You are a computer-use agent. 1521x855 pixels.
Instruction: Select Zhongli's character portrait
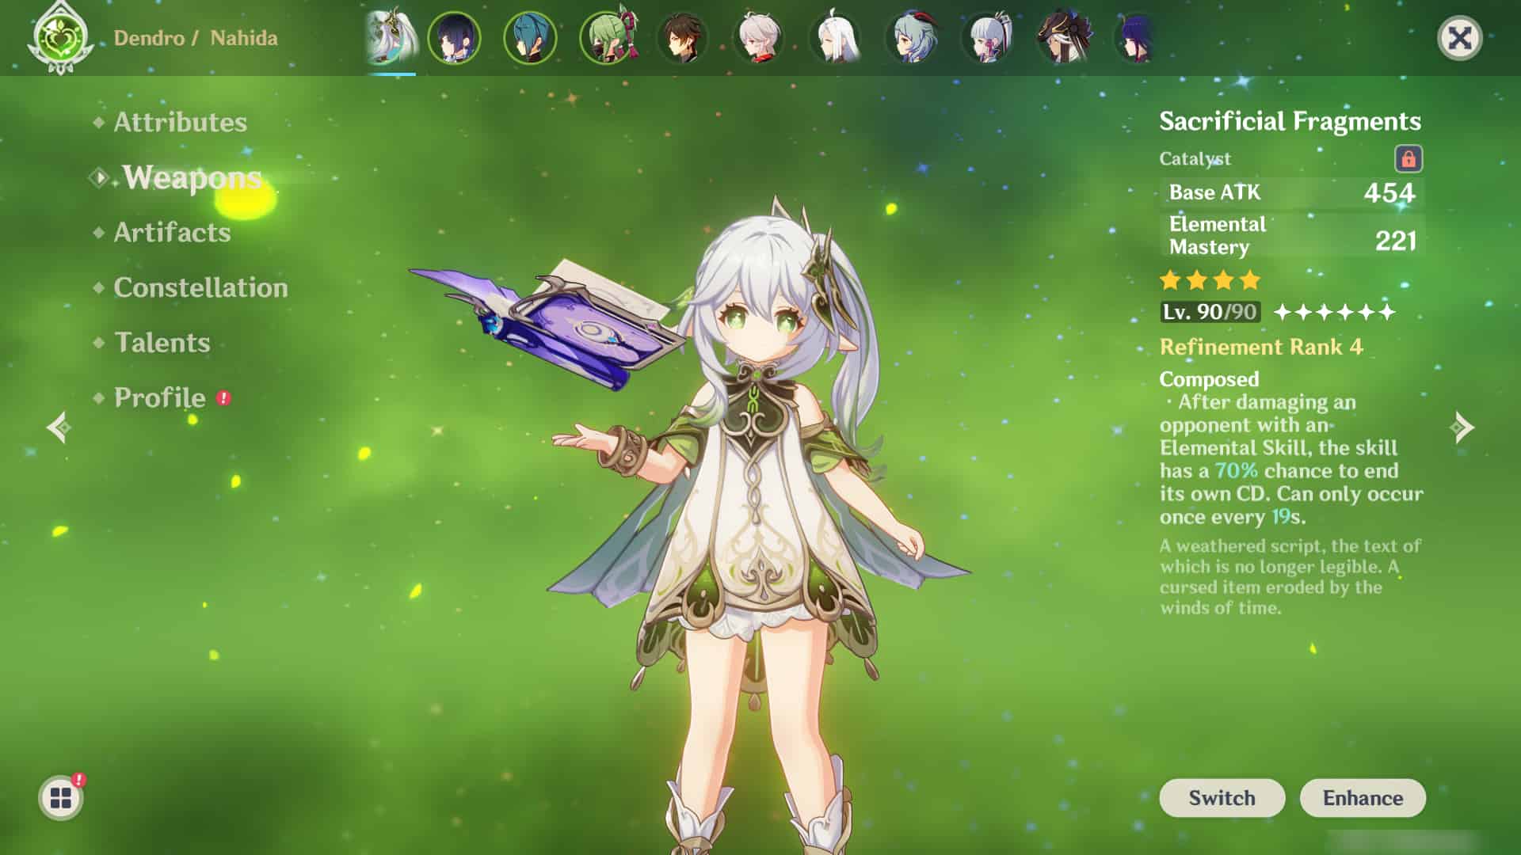(x=682, y=38)
